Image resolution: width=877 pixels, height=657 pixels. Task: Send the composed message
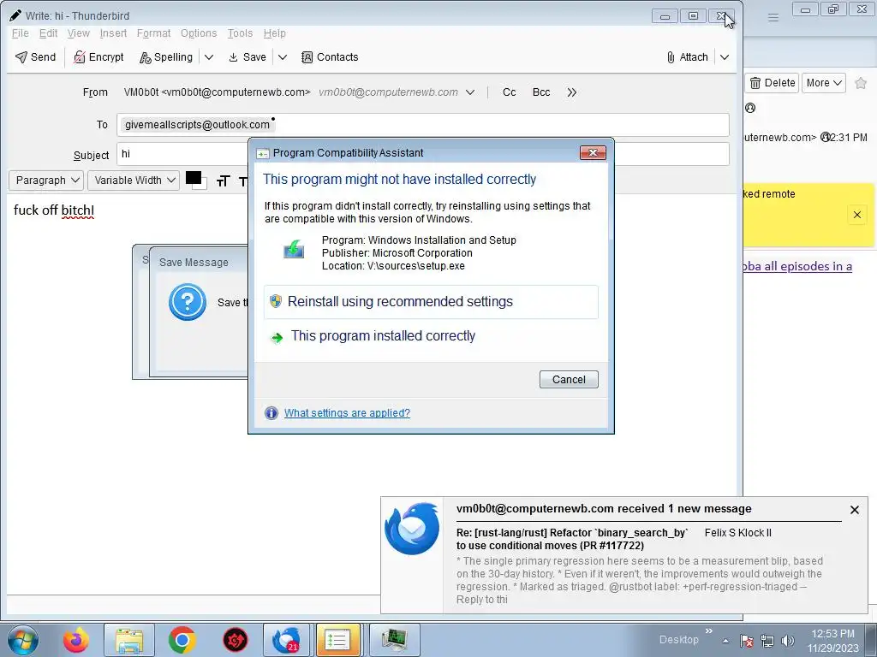pyautogui.click(x=35, y=57)
